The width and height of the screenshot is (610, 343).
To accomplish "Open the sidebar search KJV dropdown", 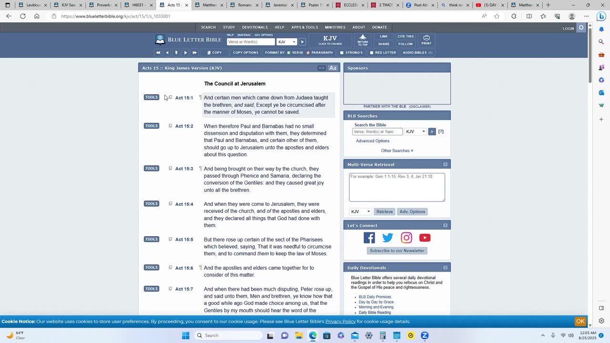I will [x=415, y=131].
